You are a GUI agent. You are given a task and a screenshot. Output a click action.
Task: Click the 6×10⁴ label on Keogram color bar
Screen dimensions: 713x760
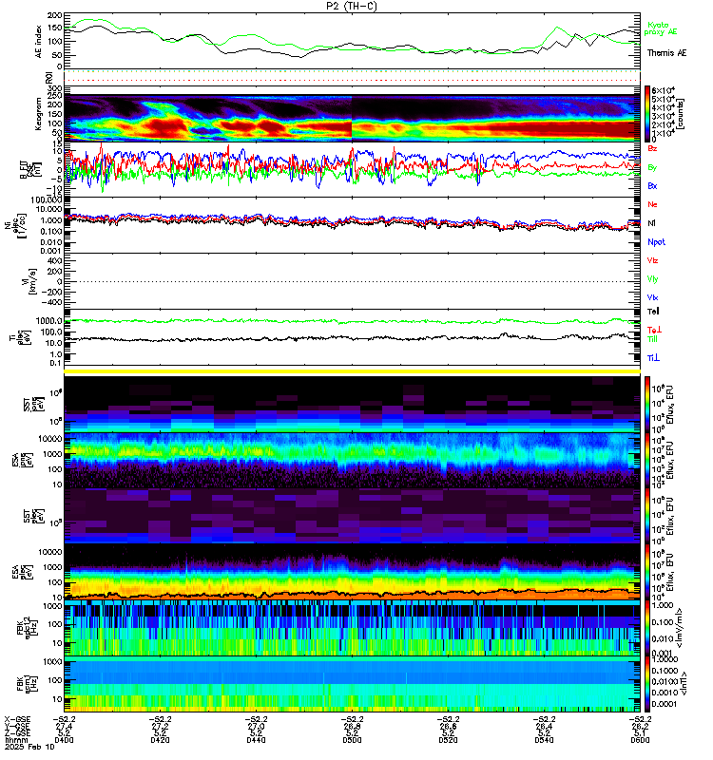point(664,90)
